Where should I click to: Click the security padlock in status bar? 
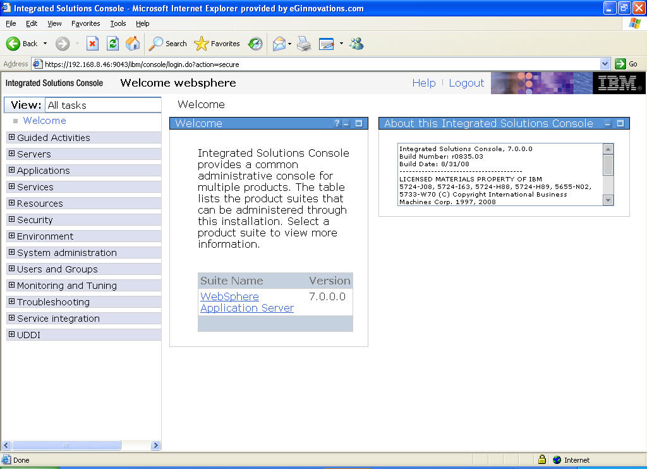542,459
